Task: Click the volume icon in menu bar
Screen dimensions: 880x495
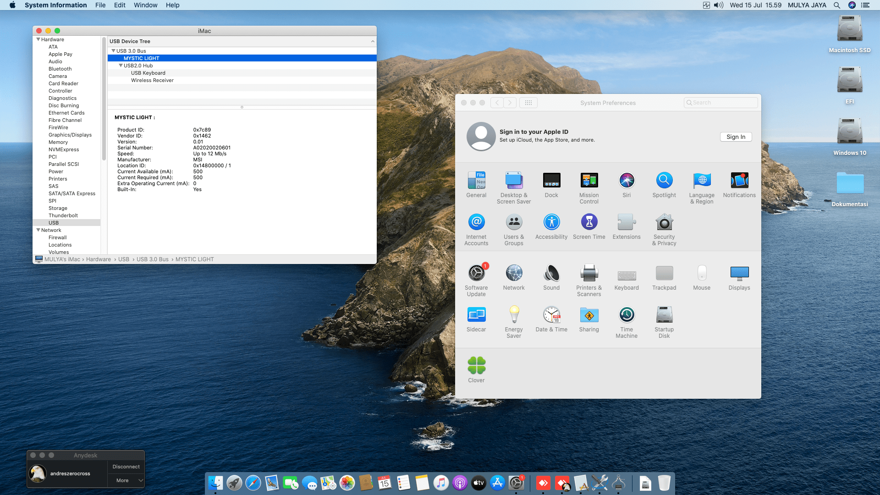Action: pos(719,5)
